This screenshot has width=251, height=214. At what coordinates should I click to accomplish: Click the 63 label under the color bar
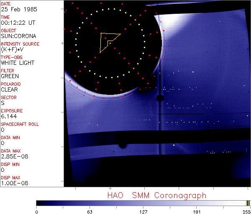[90, 211]
